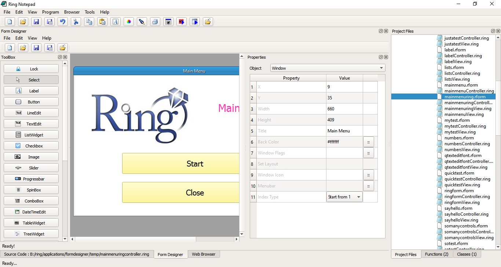Float the Properties panel

click(381, 57)
